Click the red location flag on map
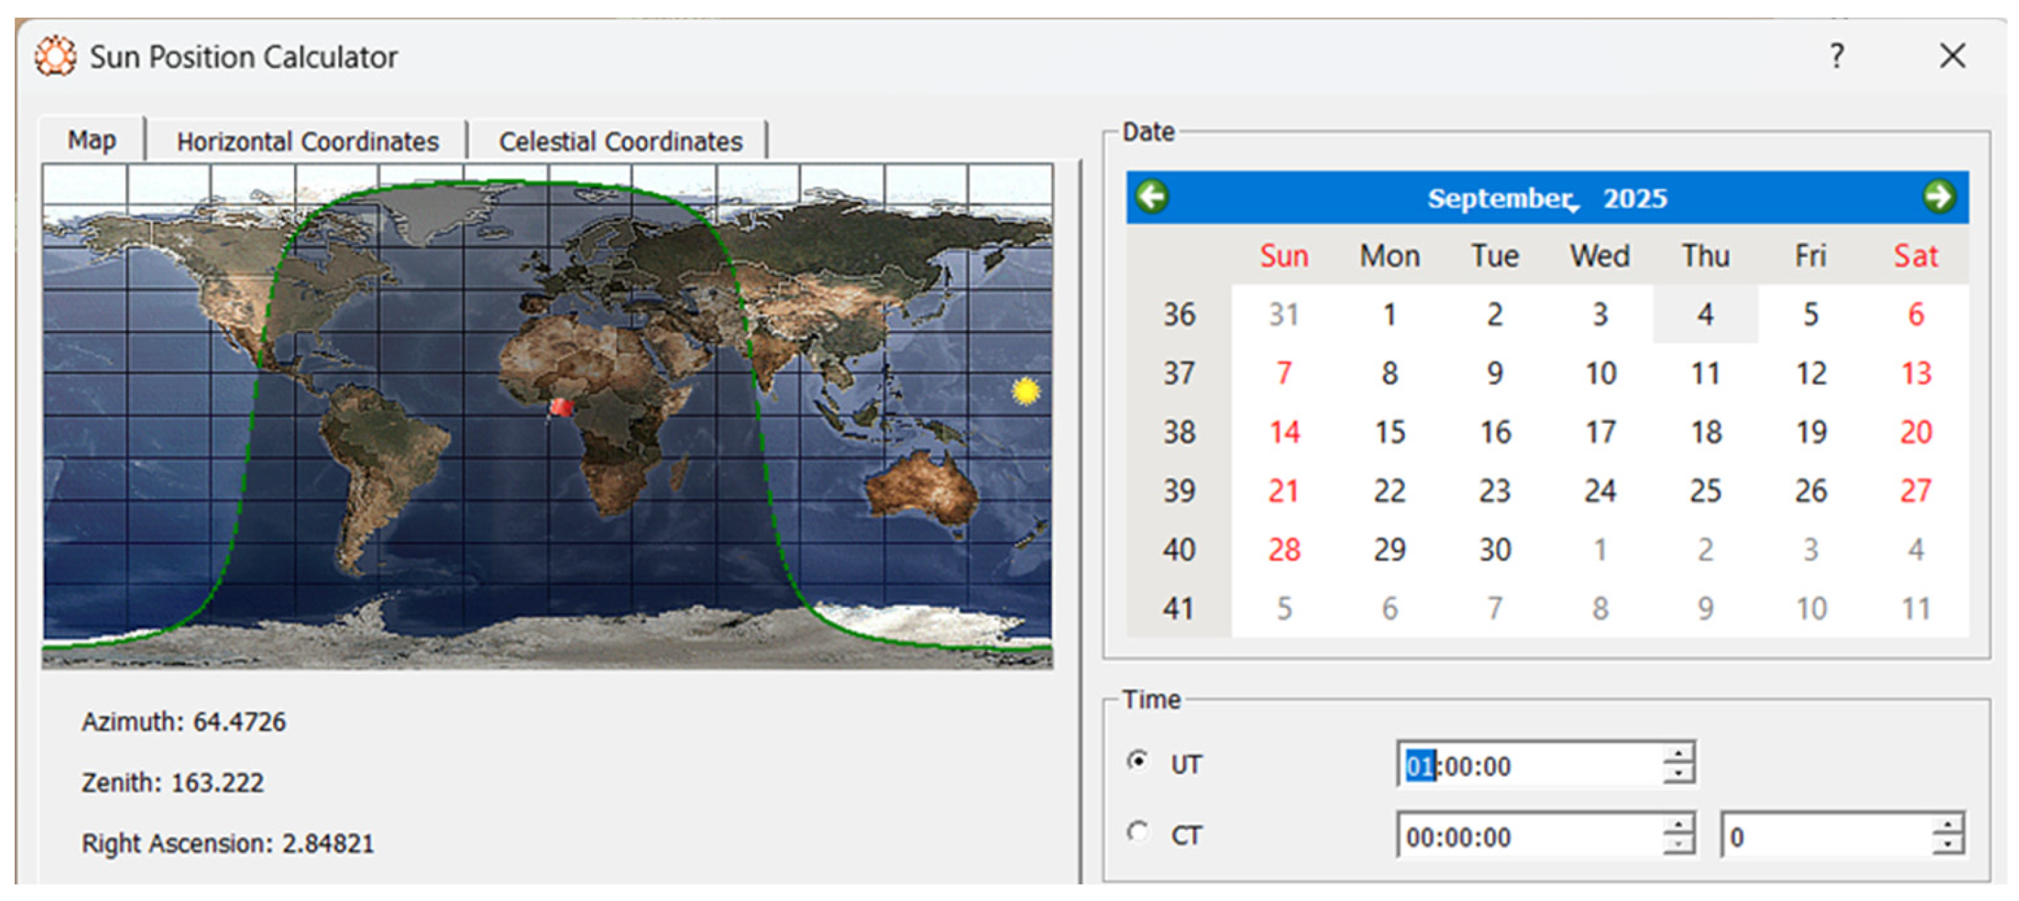Screen dimensions: 2019x901 561,407
